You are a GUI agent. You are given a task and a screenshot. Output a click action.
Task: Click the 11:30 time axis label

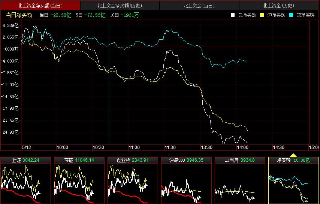click(170, 147)
